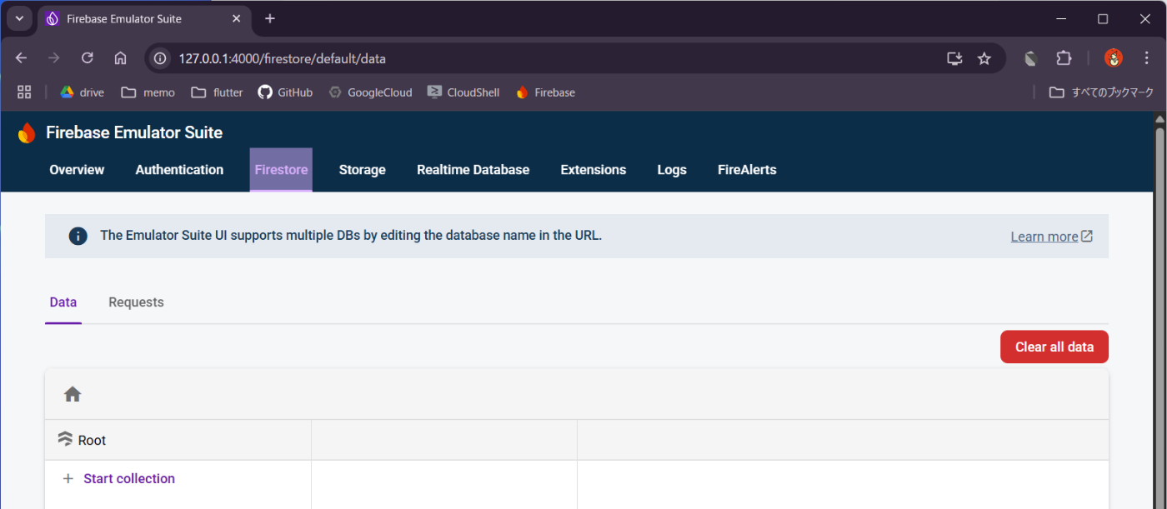This screenshot has width=1167, height=509.
Task: Click the scrollbar up arrow
Action: tap(1159, 118)
